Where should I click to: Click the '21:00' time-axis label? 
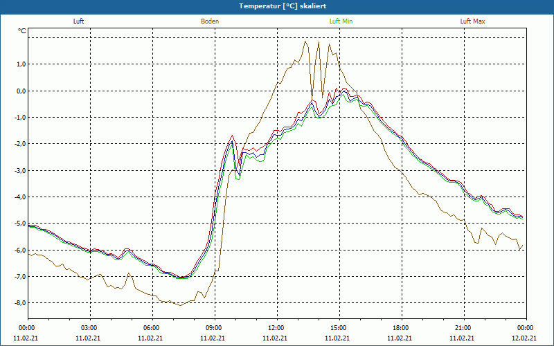[464, 328]
